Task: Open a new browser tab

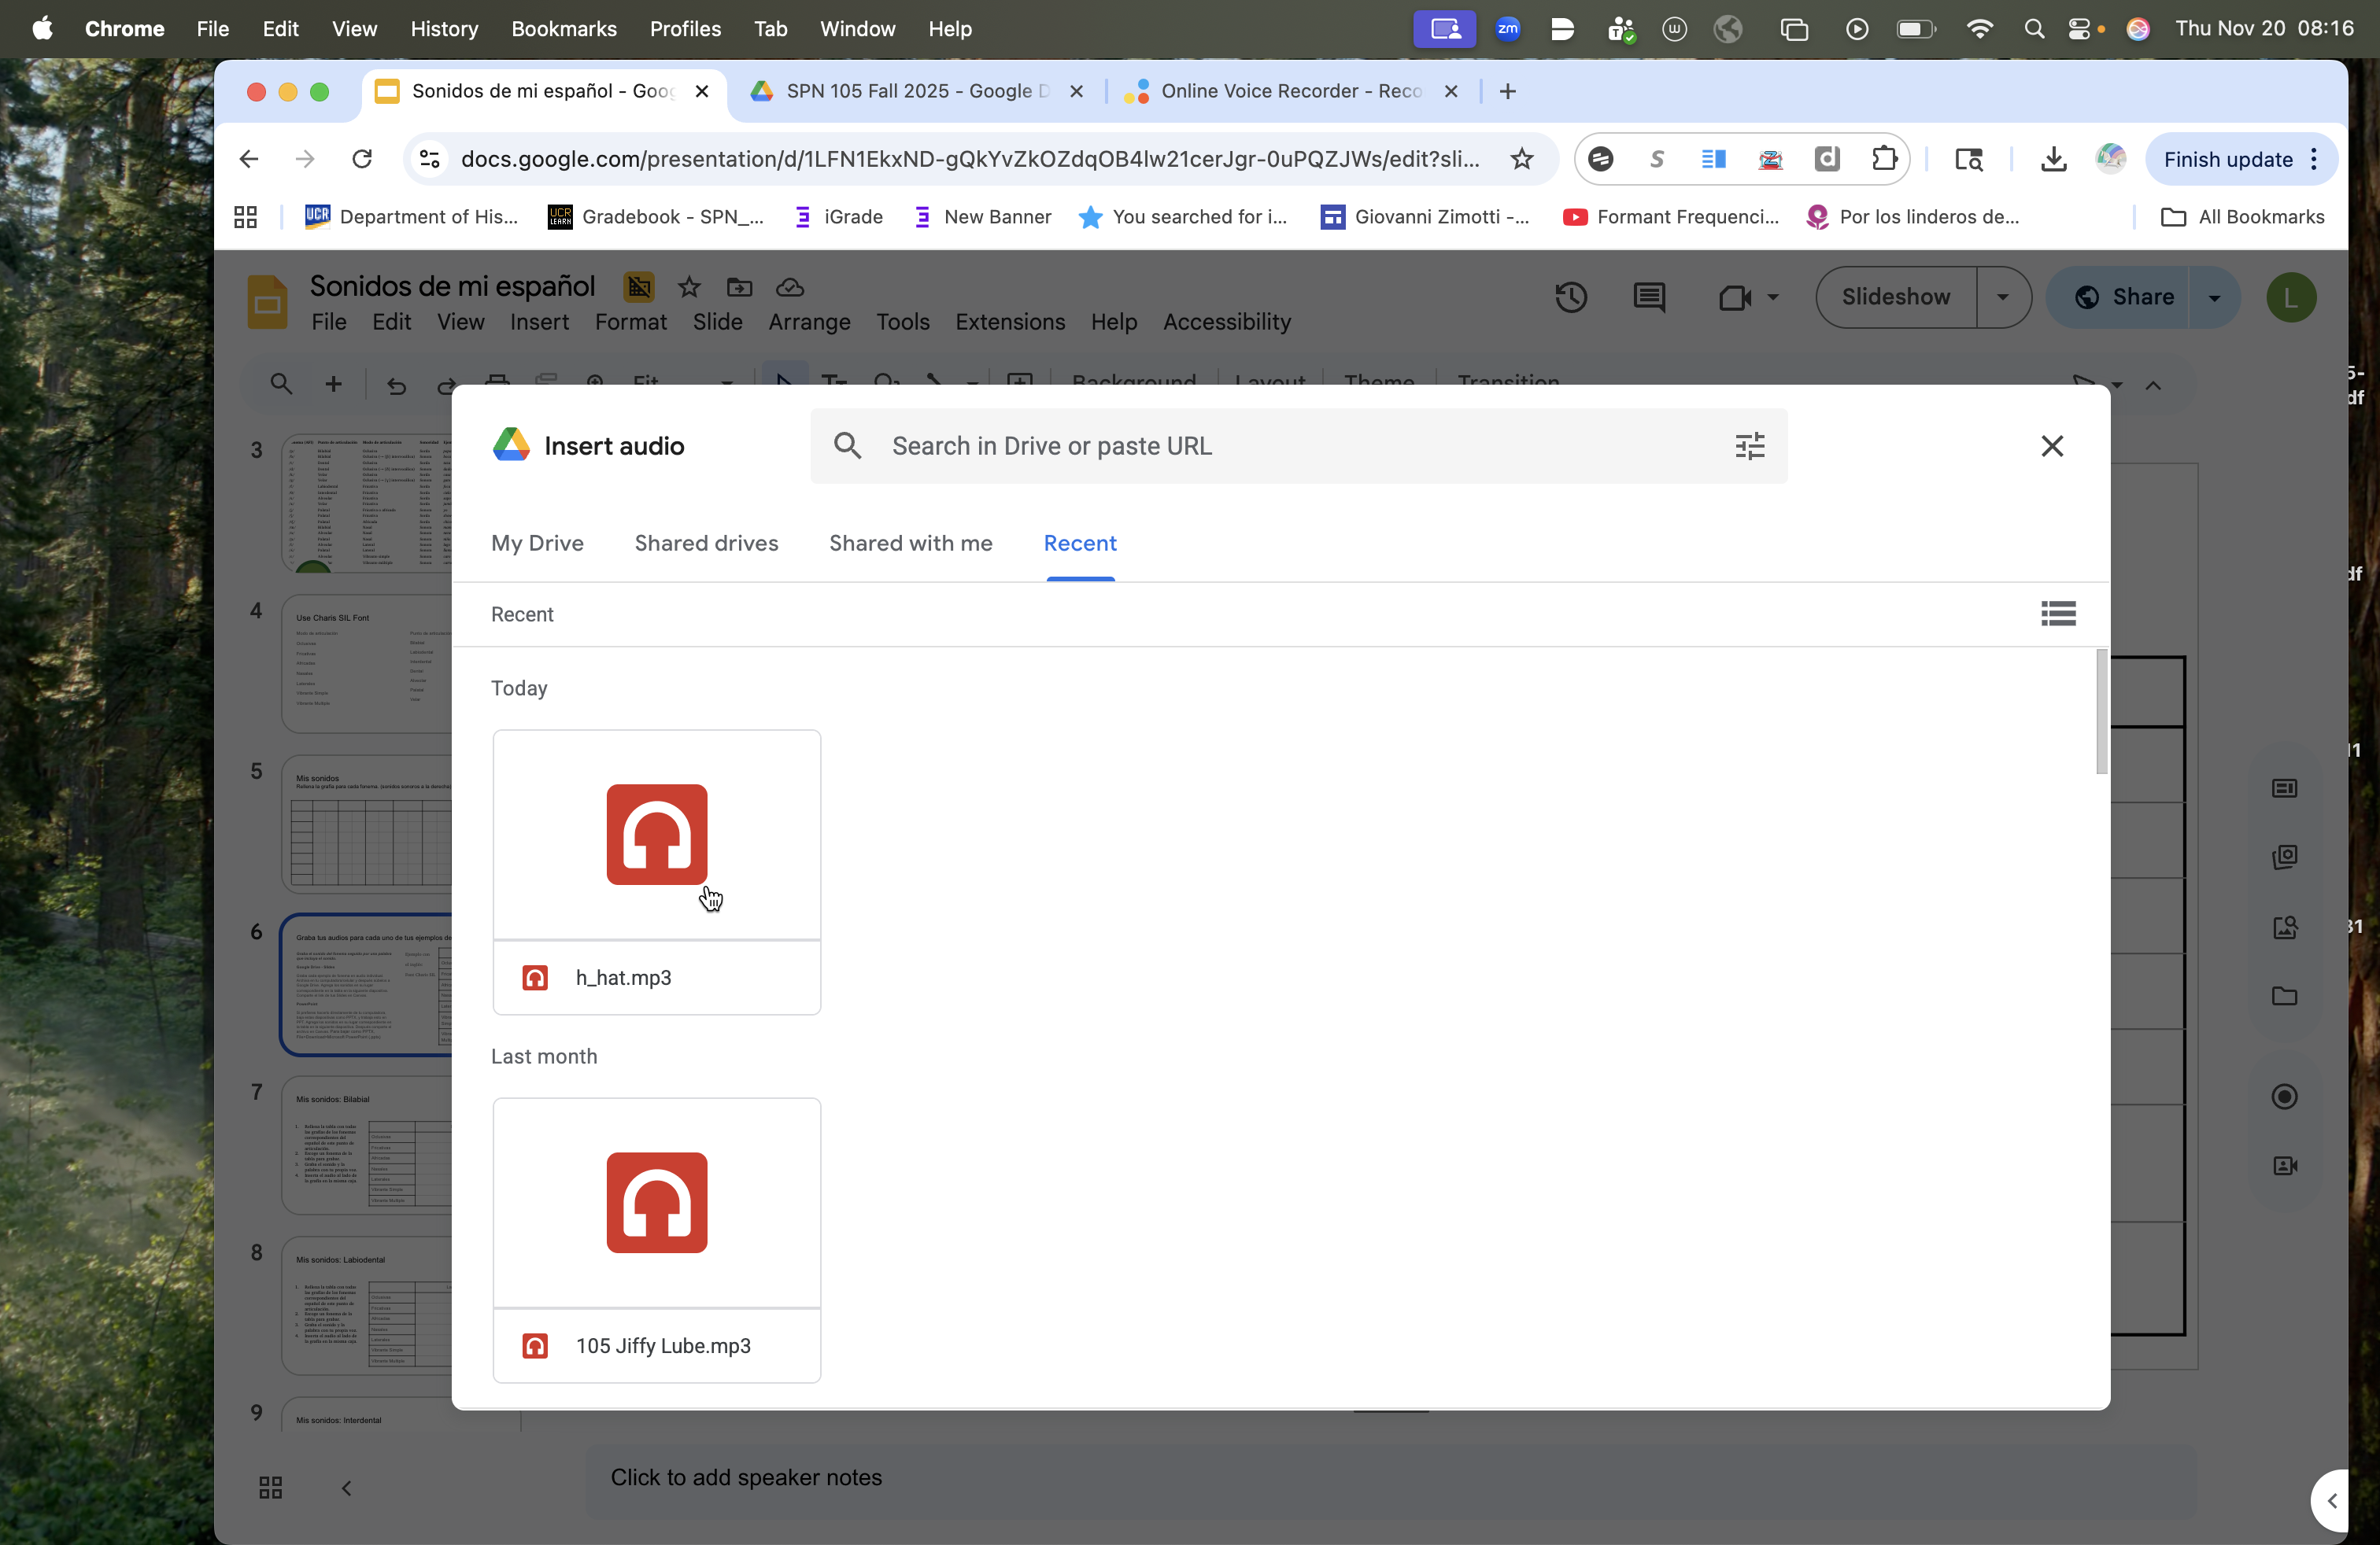Action: click(x=1507, y=91)
